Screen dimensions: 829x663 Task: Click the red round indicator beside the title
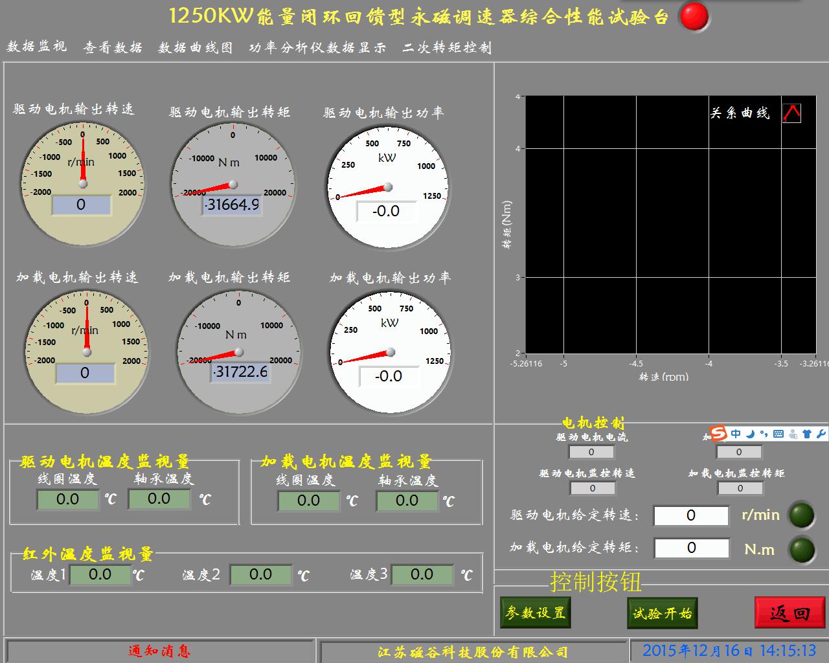click(x=694, y=17)
